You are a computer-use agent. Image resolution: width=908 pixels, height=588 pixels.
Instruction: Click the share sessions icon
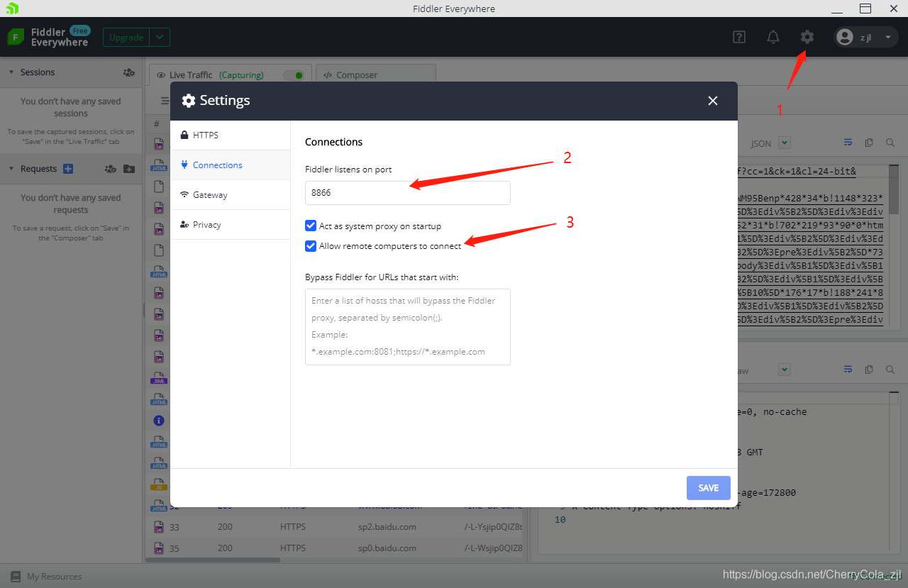tap(128, 72)
